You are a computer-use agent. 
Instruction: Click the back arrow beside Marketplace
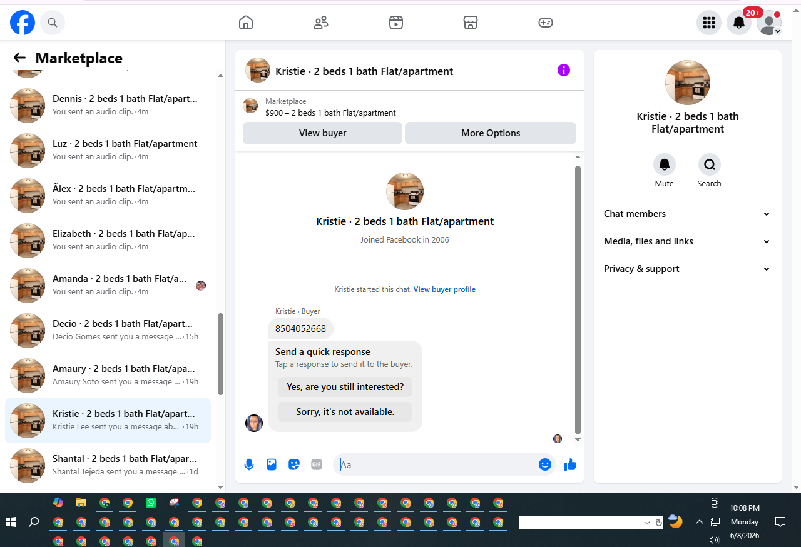[x=19, y=58]
